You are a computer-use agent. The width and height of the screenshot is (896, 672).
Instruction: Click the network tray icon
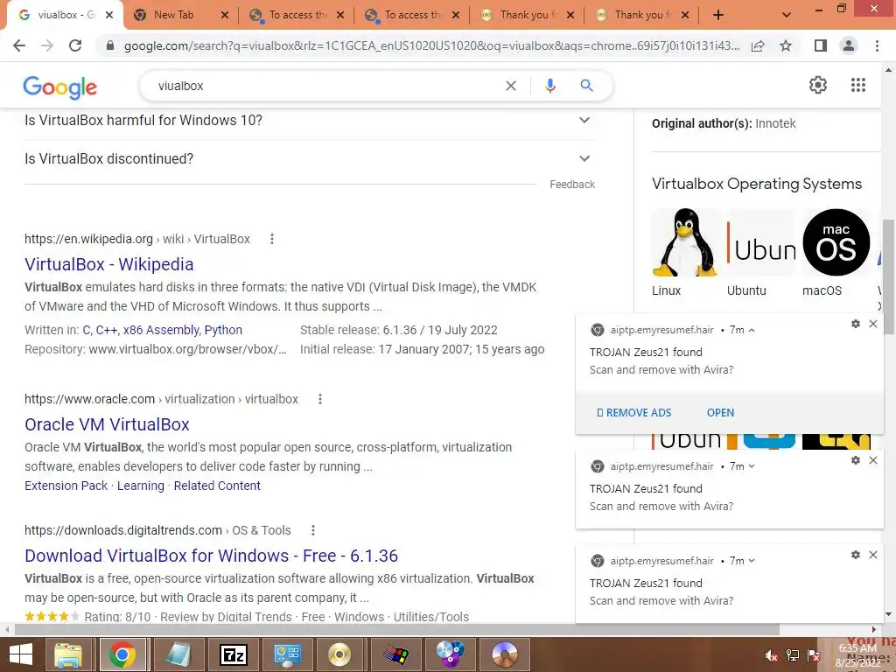click(x=793, y=655)
